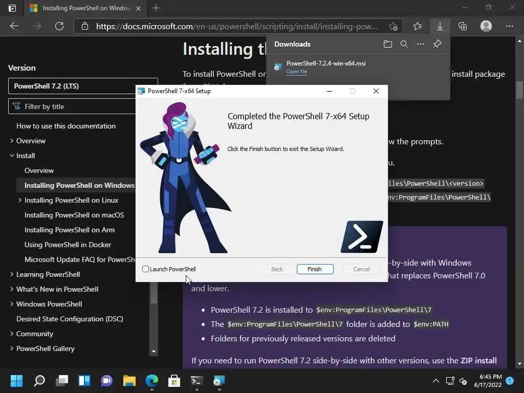The height and width of the screenshot is (393, 524).
Task: Check the Launch PowerShell checkbox
Action: click(145, 269)
